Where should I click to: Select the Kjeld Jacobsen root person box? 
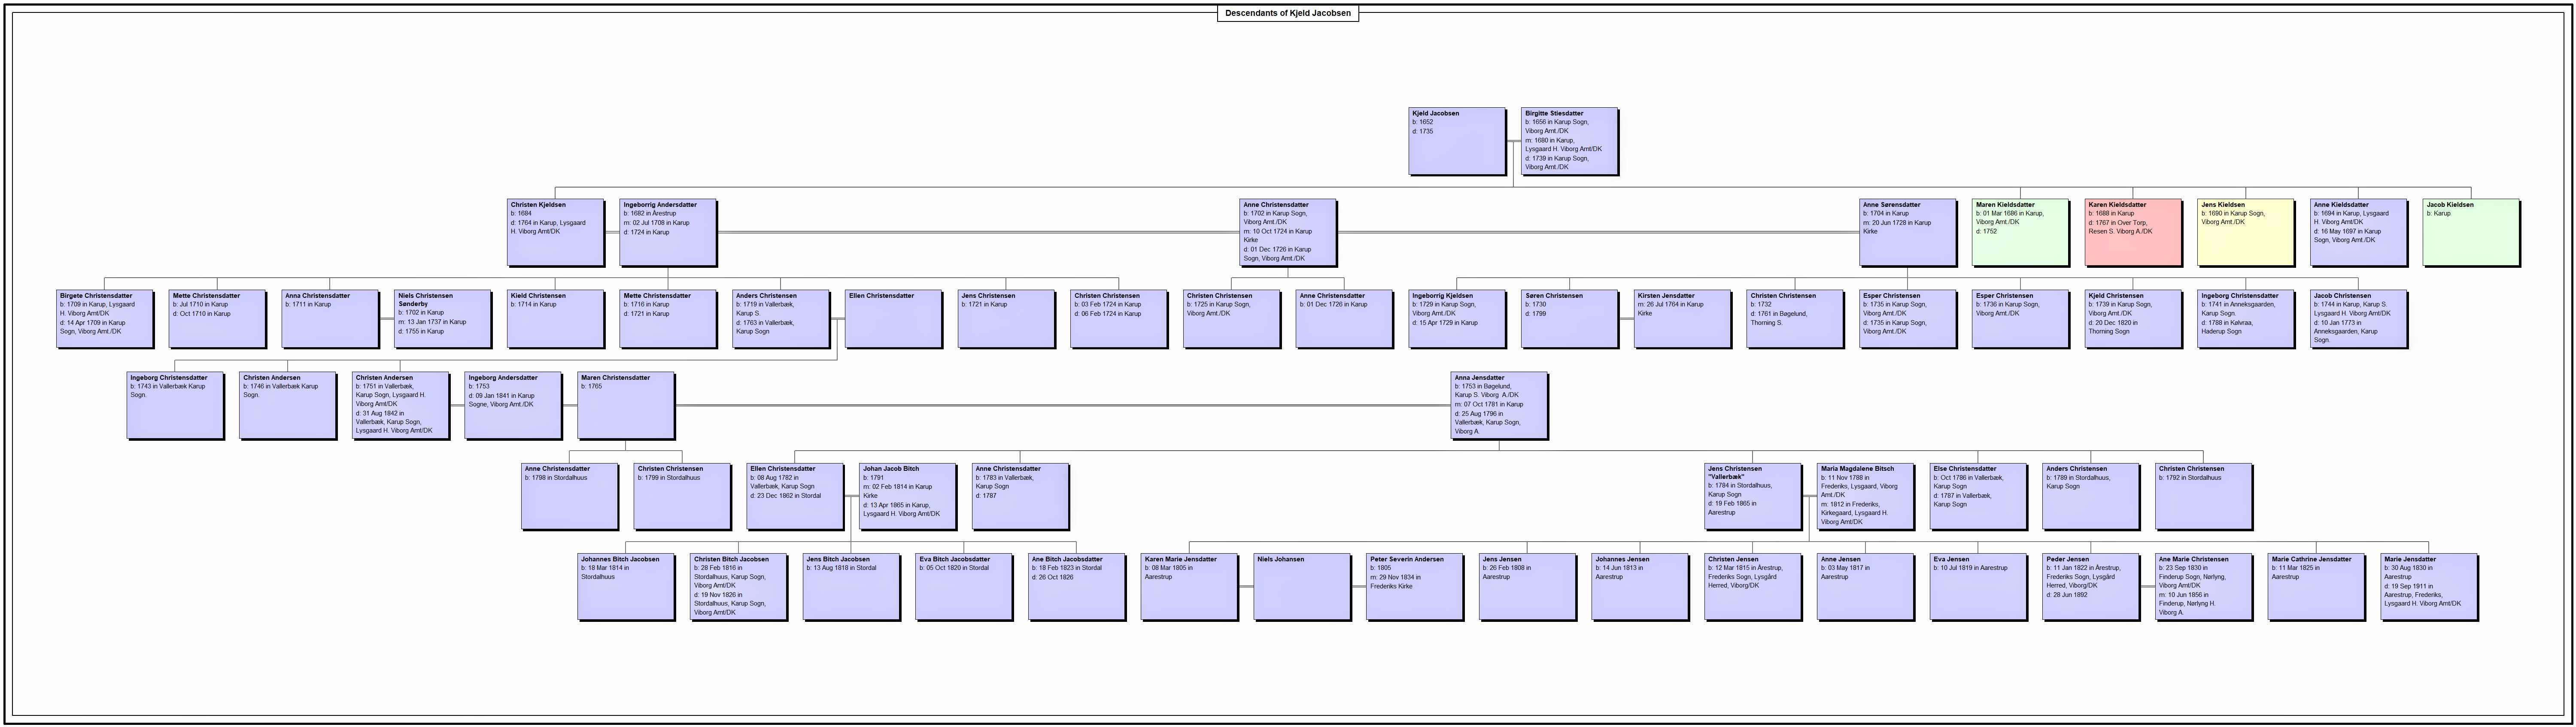(x=1457, y=141)
